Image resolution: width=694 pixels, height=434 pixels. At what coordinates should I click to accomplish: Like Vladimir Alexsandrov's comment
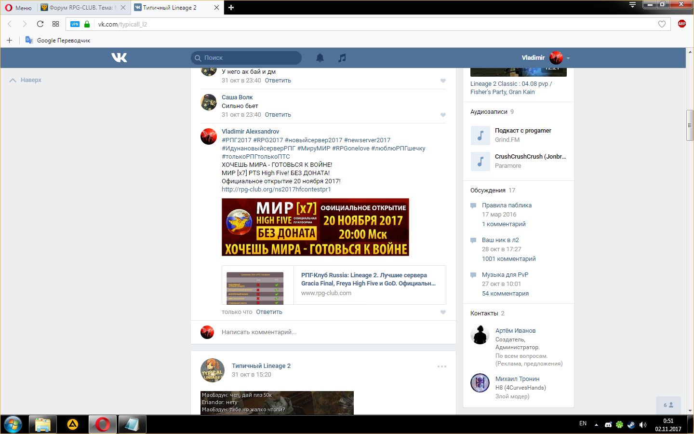443,312
